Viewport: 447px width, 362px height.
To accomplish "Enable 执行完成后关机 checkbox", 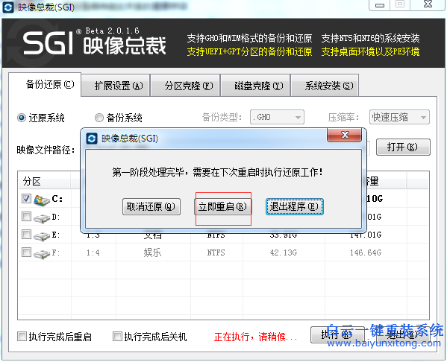I will [117, 337].
